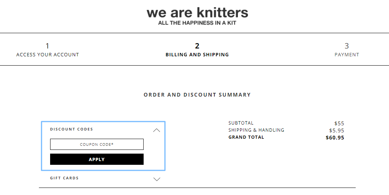
Task: Click the Grand Total label
Action: [246, 137]
